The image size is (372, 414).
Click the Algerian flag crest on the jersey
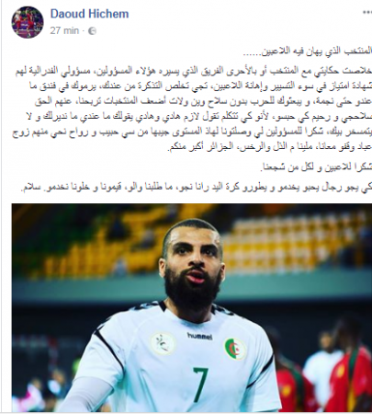(235, 349)
